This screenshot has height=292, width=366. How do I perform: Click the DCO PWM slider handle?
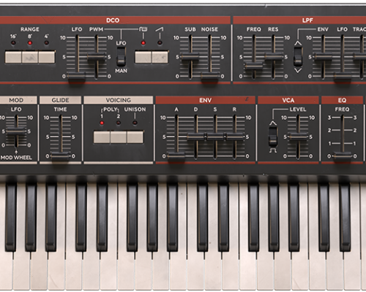point(97,57)
